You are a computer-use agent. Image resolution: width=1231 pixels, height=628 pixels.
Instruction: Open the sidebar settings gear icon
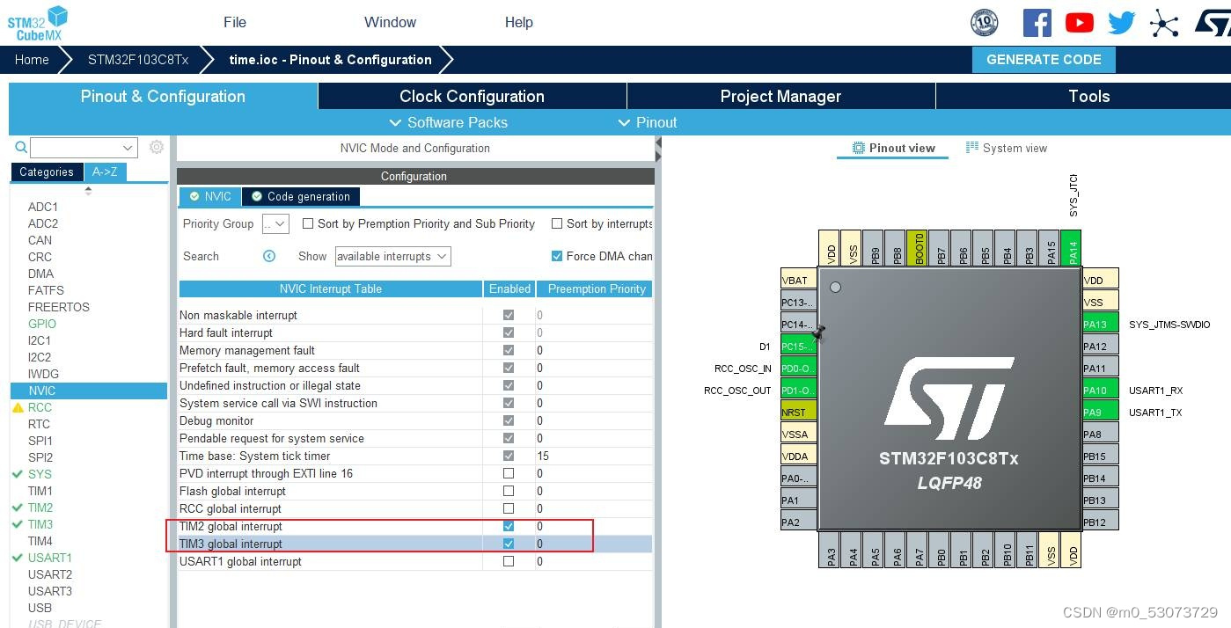[x=157, y=147]
